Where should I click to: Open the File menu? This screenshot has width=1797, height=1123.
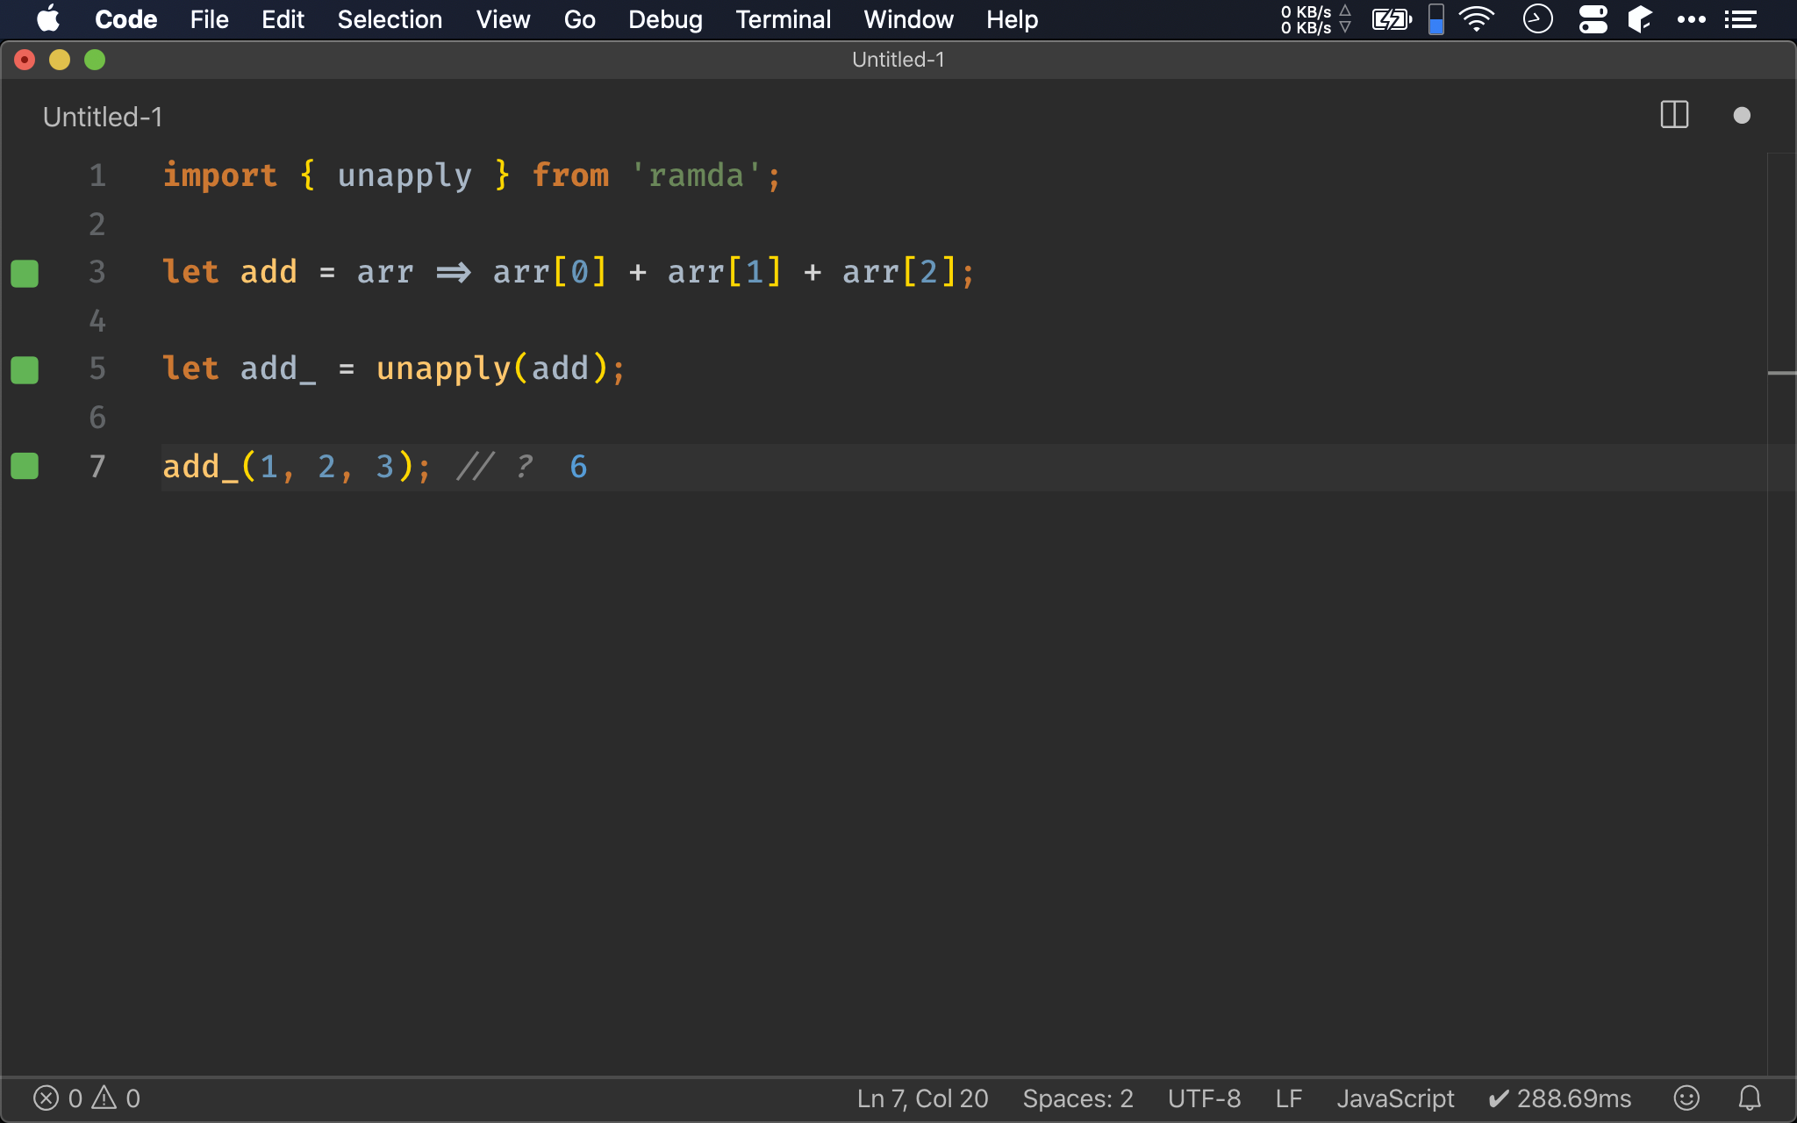coord(209,19)
